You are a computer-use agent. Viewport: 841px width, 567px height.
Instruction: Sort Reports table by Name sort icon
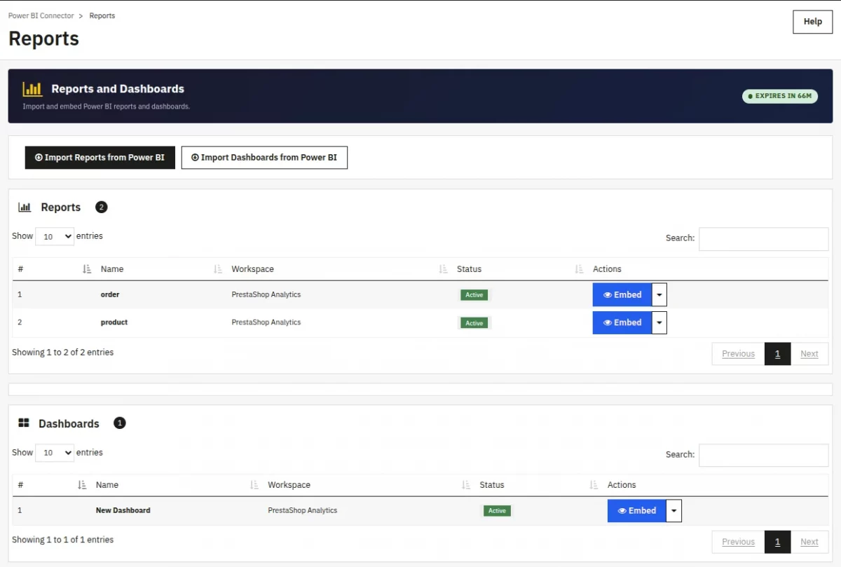click(x=218, y=269)
